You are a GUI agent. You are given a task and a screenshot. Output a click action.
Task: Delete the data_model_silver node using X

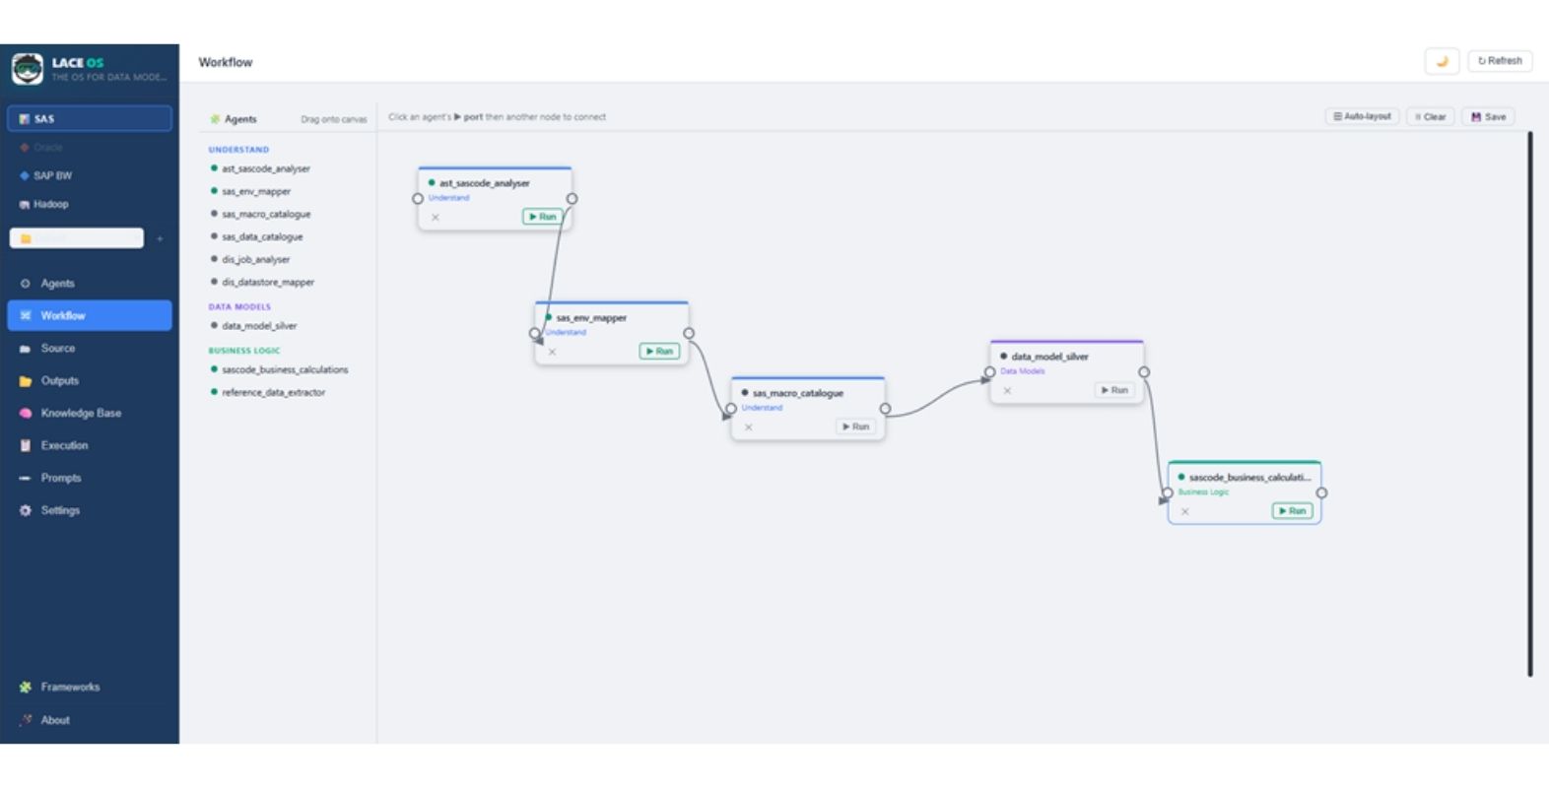point(1007,391)
